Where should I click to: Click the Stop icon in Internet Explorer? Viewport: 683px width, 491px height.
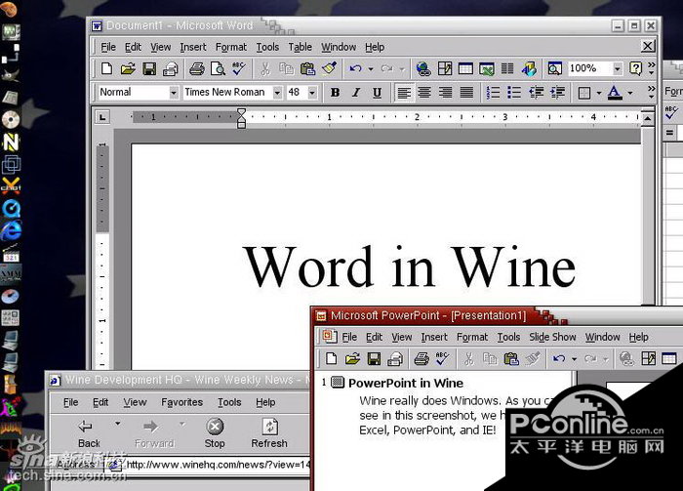[215, 432]
